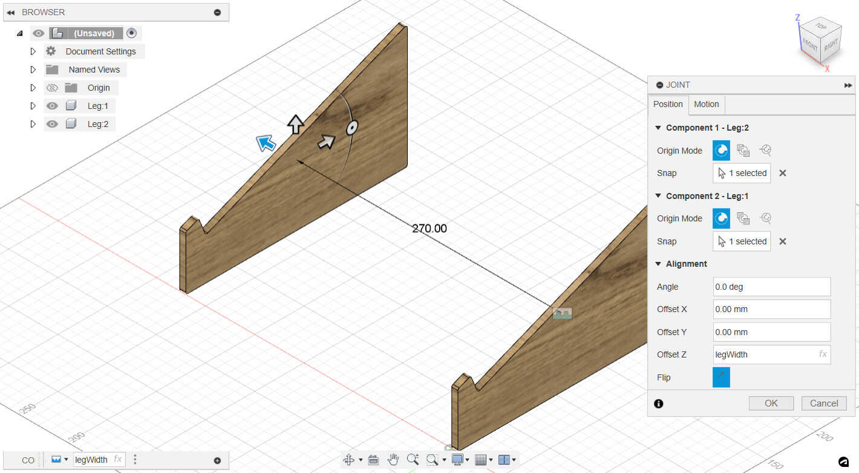
Task: Collapse the (Unsaved) root tree node
Action: click(x=19, y=33)
